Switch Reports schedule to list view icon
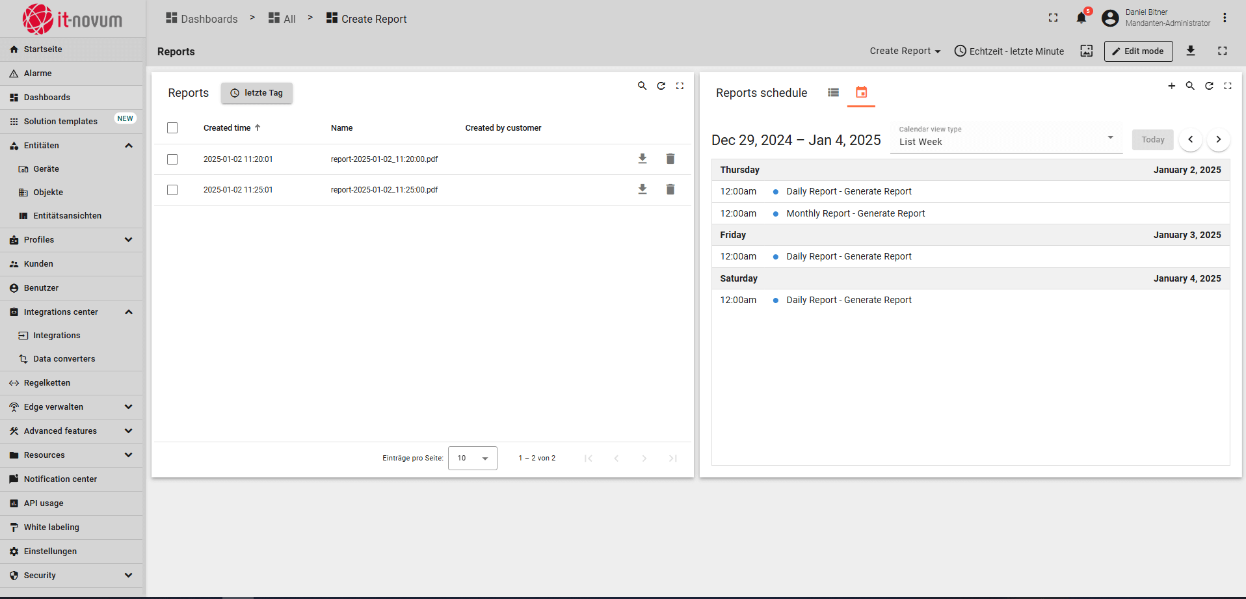1246x599 pixels. tap(833, 92)
